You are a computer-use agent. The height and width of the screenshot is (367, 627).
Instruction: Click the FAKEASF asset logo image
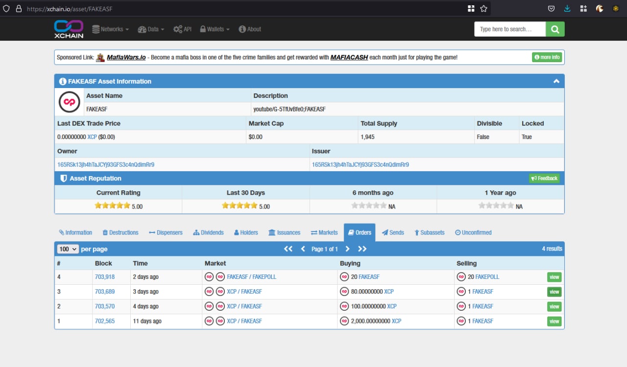[69, 102]
